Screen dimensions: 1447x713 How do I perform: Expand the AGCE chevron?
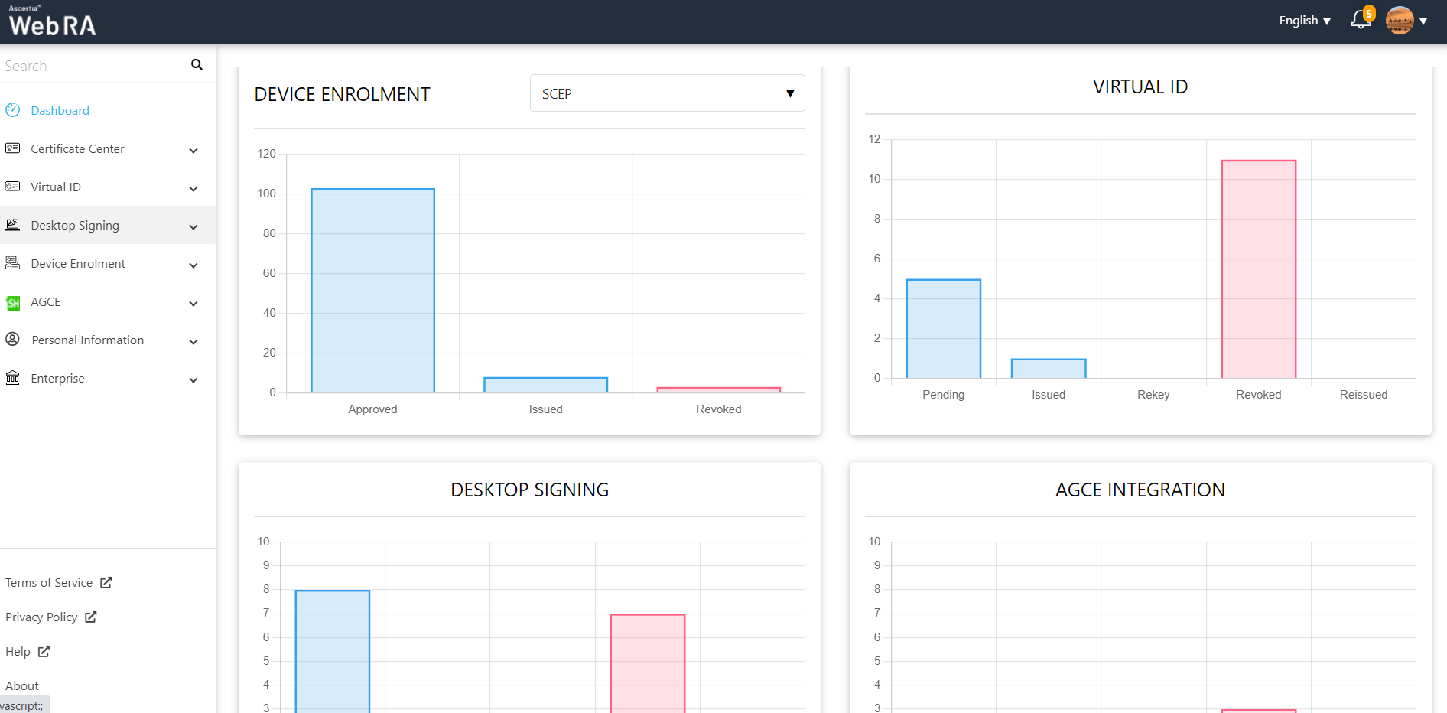193,304
